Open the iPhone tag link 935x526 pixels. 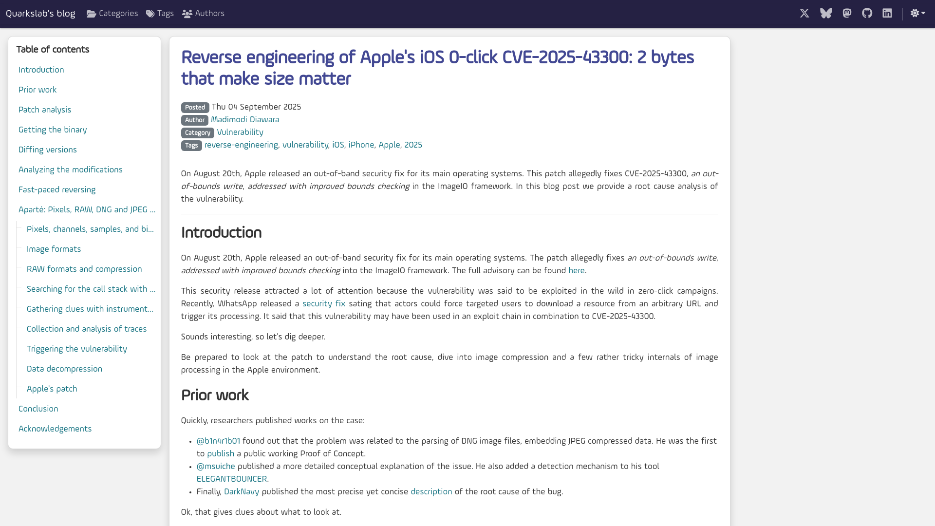(x=361, y=145)
